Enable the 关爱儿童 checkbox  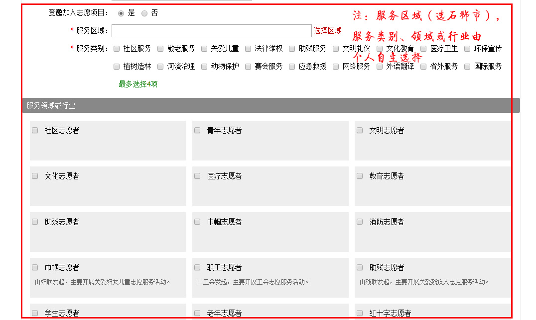pyautogui.click(x=204, y=49)
